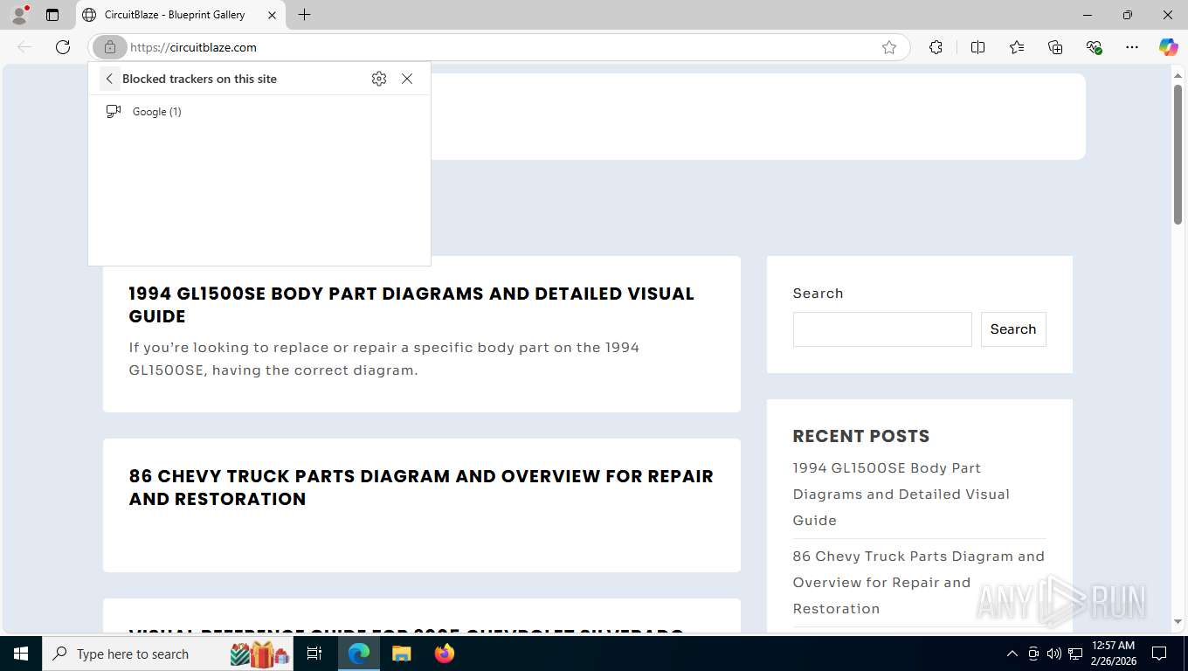This screenshot has width=1188, height=671.
Task: Click Microsoft Edge taskbar icon
Action: tap(359, 654)
